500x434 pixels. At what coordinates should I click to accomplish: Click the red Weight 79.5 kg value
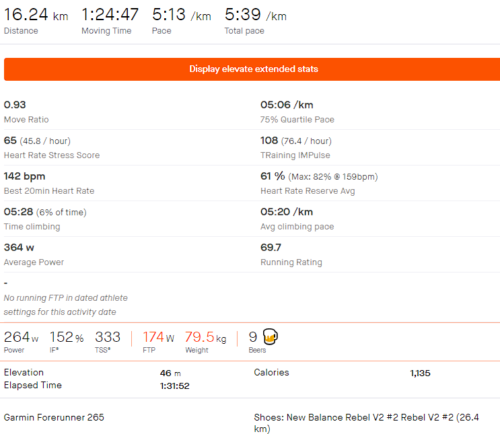pos(205,337)
